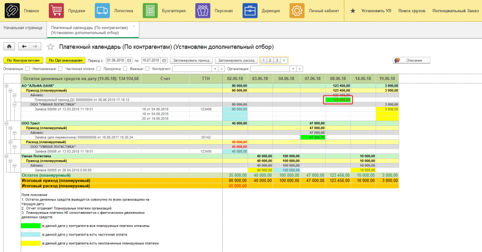
Task: Collapse Расход (планируемый) under ООО Траст
Action: [10, 142]
